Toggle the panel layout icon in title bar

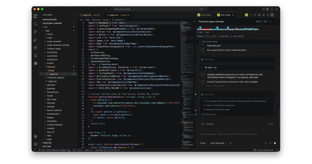(x=272, y=9)
